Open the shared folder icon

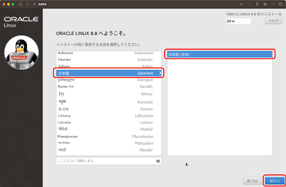pyautogui.click(x=273, y=4)
